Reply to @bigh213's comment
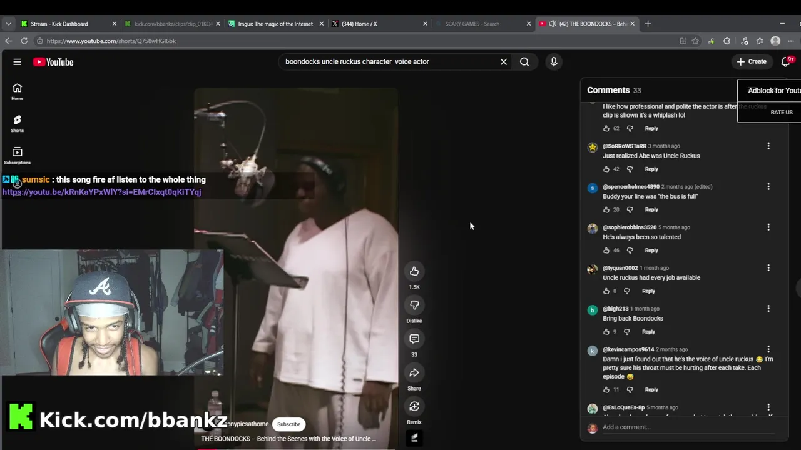 pos(648,332)
